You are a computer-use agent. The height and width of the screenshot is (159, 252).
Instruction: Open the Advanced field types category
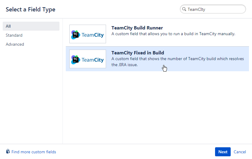(15, 44)
